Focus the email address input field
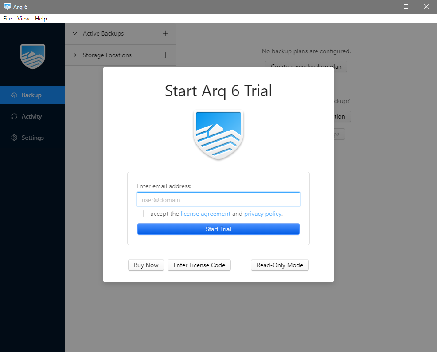The image size is (437, 352). pyautogui.click(x=218, y=199)
